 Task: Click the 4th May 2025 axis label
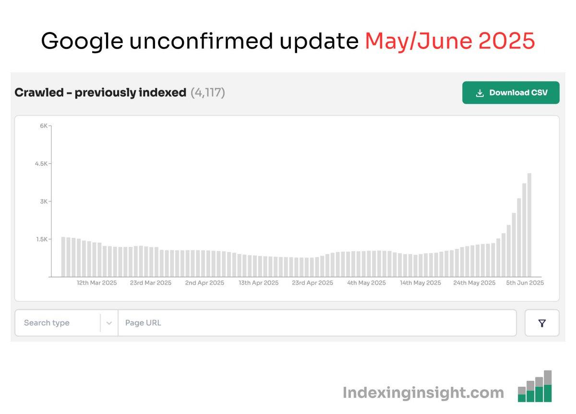(x=367, y=283)
